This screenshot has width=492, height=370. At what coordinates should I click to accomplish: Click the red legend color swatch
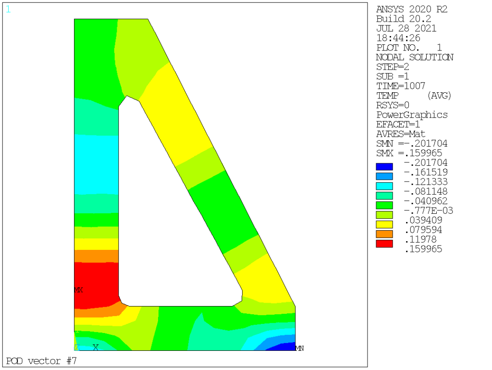[x=384, y=244]
